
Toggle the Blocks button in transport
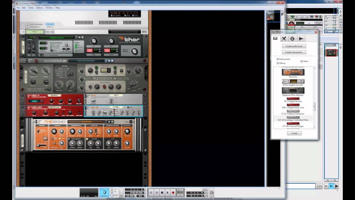(x=104, y=192)
